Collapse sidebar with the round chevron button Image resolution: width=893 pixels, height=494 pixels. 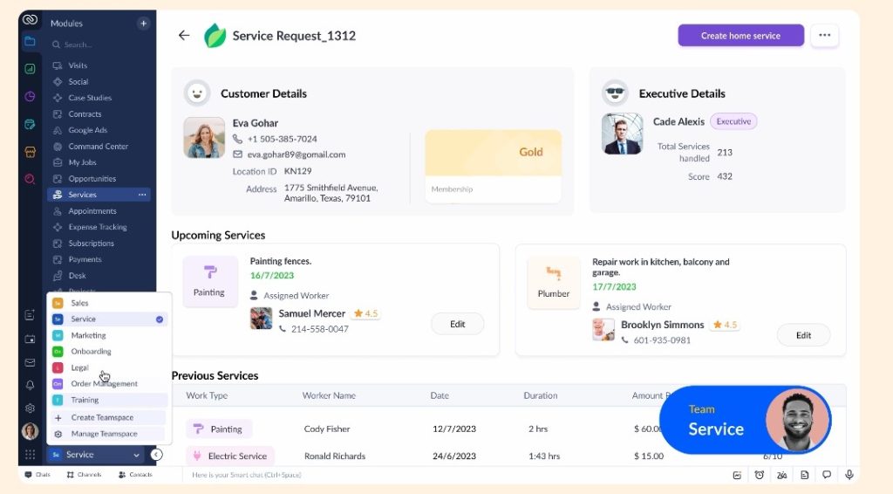click(x=156, y=454)
